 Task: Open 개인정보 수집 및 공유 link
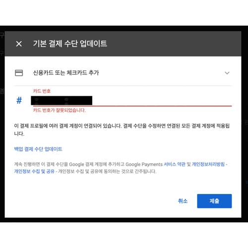coord(34,171)
